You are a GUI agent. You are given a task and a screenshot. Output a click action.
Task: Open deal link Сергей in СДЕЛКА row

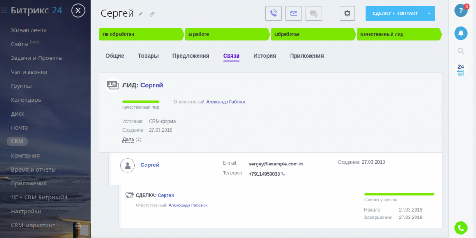click(x=166, y=195)
